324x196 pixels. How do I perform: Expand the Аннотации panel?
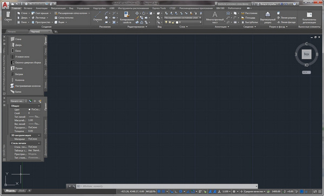[x=222, y=27]
